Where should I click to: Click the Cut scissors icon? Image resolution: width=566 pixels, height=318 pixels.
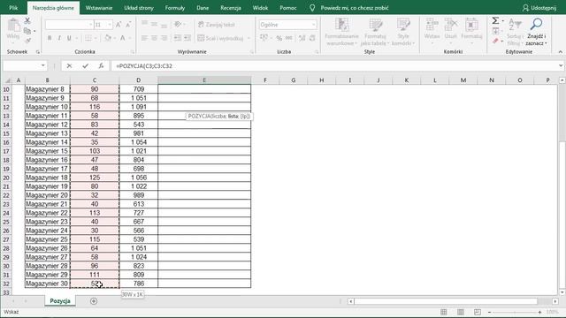click(x=27, y=21)
